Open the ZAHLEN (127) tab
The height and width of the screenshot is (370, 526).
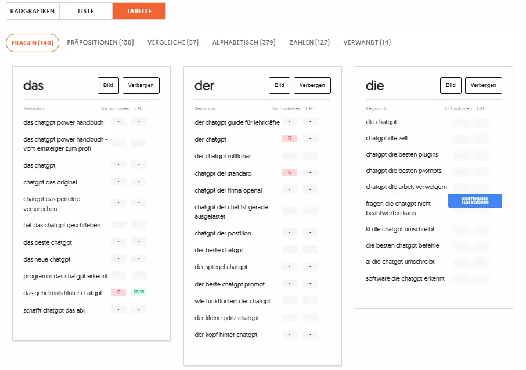pyautogui.click(x=309, y=42)
